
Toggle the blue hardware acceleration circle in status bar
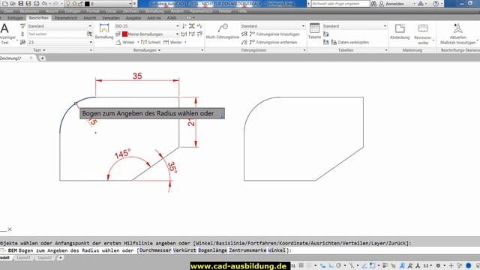[468, 265]
